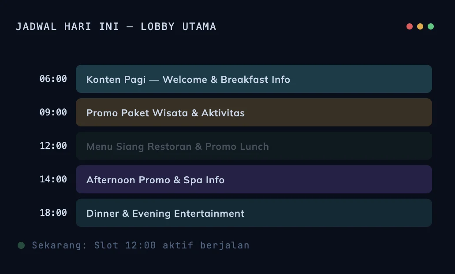Click the green status indicator beside Sekarang

21,245
